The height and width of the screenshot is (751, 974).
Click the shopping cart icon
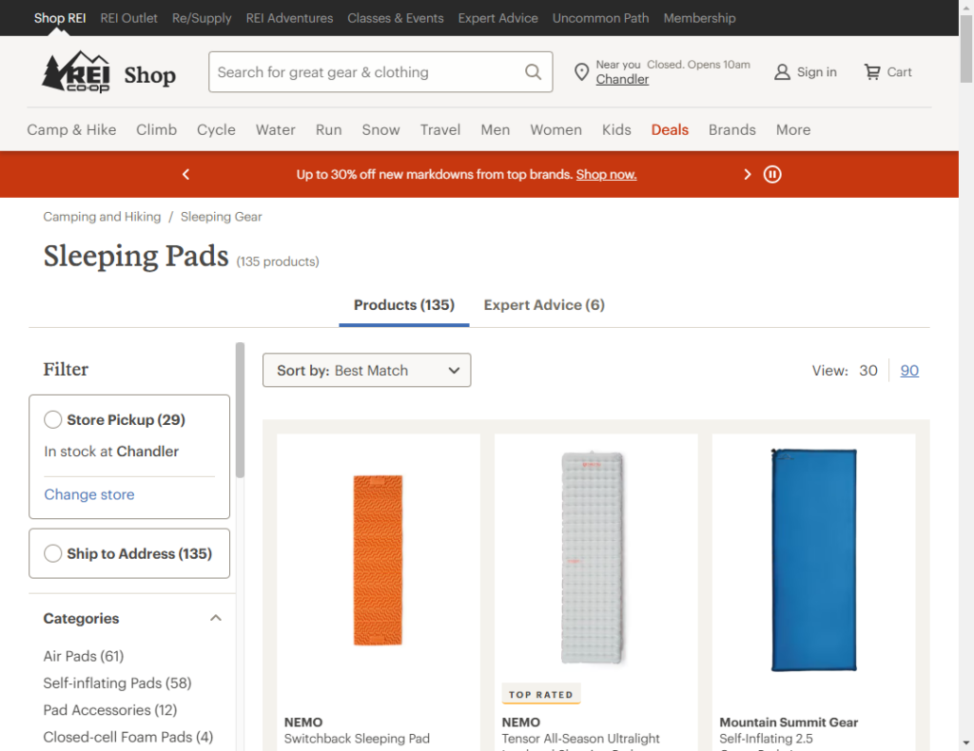point(872,72)
